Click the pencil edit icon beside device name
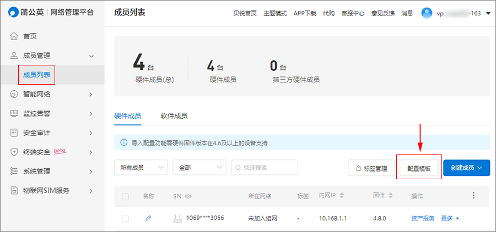Screen dimensions: 496x232 click(x=148, y=218)
